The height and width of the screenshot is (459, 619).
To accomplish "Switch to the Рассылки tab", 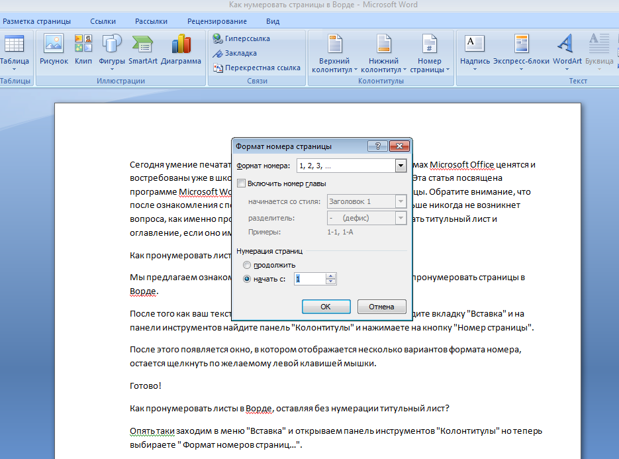I will point(151,21).
